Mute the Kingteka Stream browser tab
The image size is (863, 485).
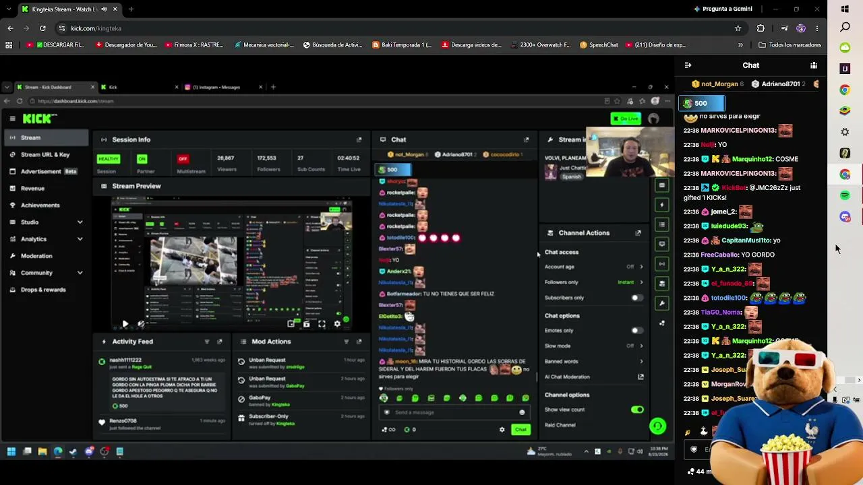[104, 9]
